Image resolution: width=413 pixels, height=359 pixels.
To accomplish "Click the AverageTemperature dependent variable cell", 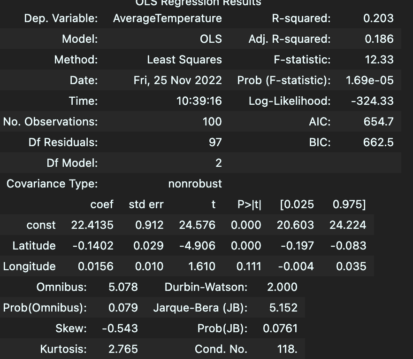I will point(167,18).
